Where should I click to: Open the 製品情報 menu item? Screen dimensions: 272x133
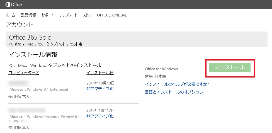[28, 15]
